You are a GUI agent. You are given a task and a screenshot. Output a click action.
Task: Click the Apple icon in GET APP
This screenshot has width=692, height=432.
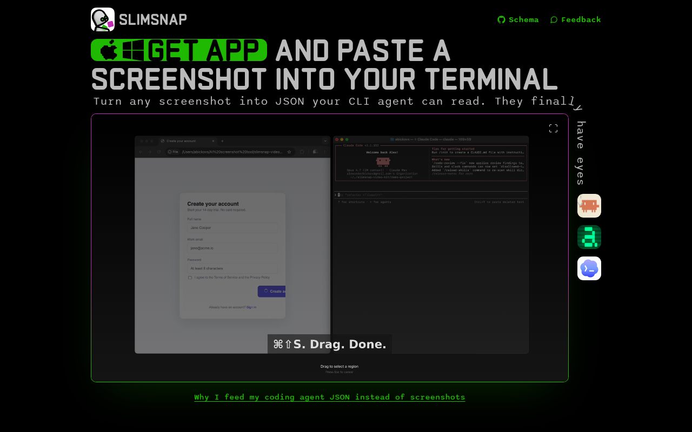(x=109, y=50)
